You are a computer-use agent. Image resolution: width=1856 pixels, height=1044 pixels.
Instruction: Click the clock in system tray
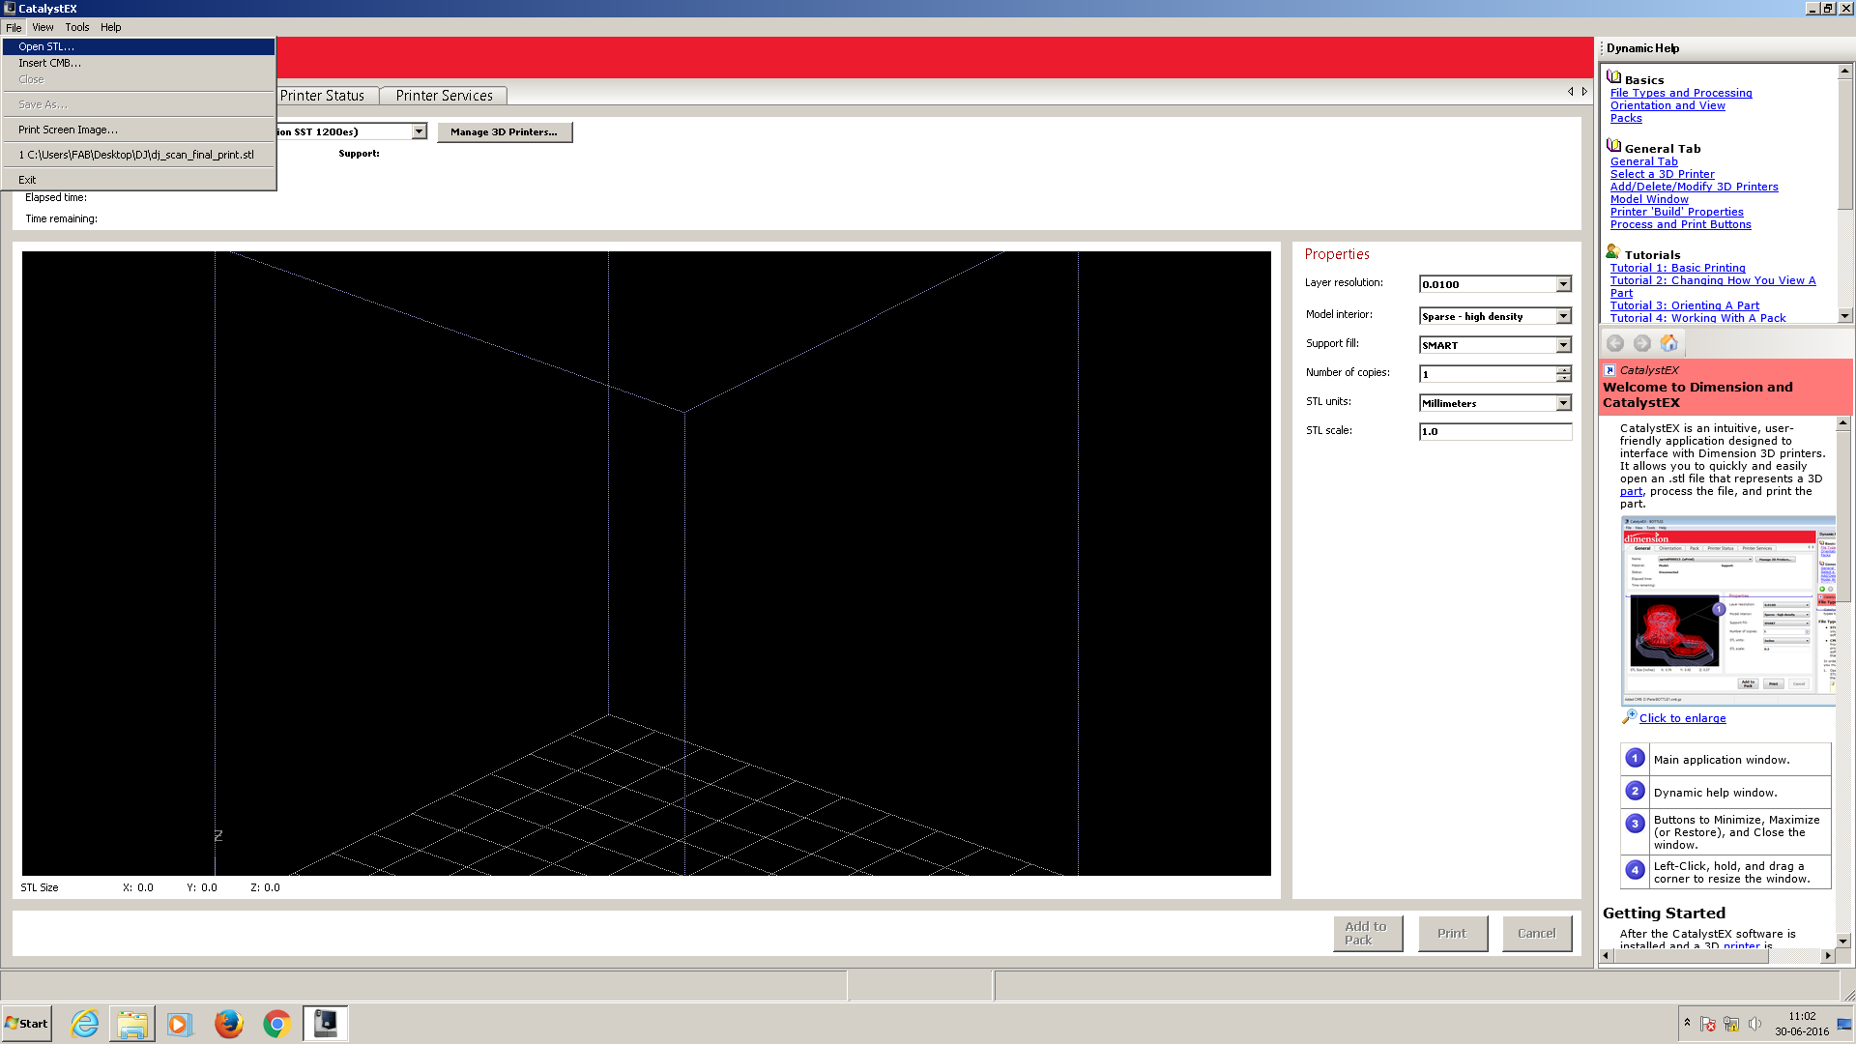[x=1802, y=1024]
